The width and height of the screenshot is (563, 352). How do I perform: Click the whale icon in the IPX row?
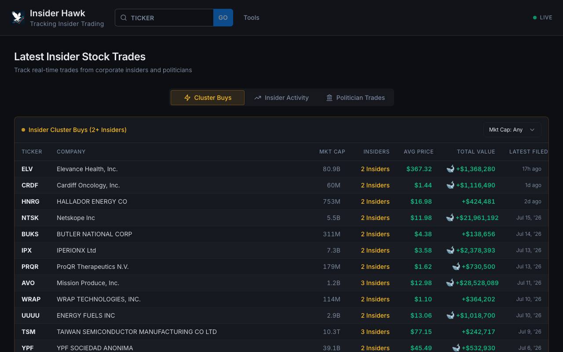click(x=450, y=250)
